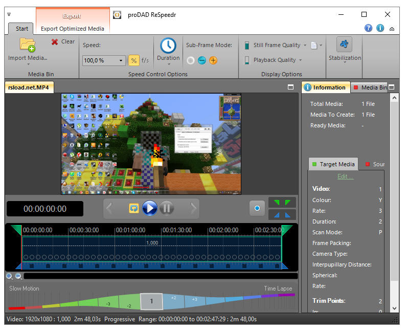Click the blue triangle markers button

282,215
